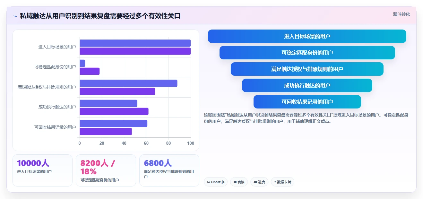Click the x-axis tick value 40
The width and height of the screenshot is (423, 199).
click(124, 143)
